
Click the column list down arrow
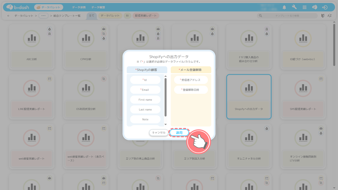(x=166, y=124)
